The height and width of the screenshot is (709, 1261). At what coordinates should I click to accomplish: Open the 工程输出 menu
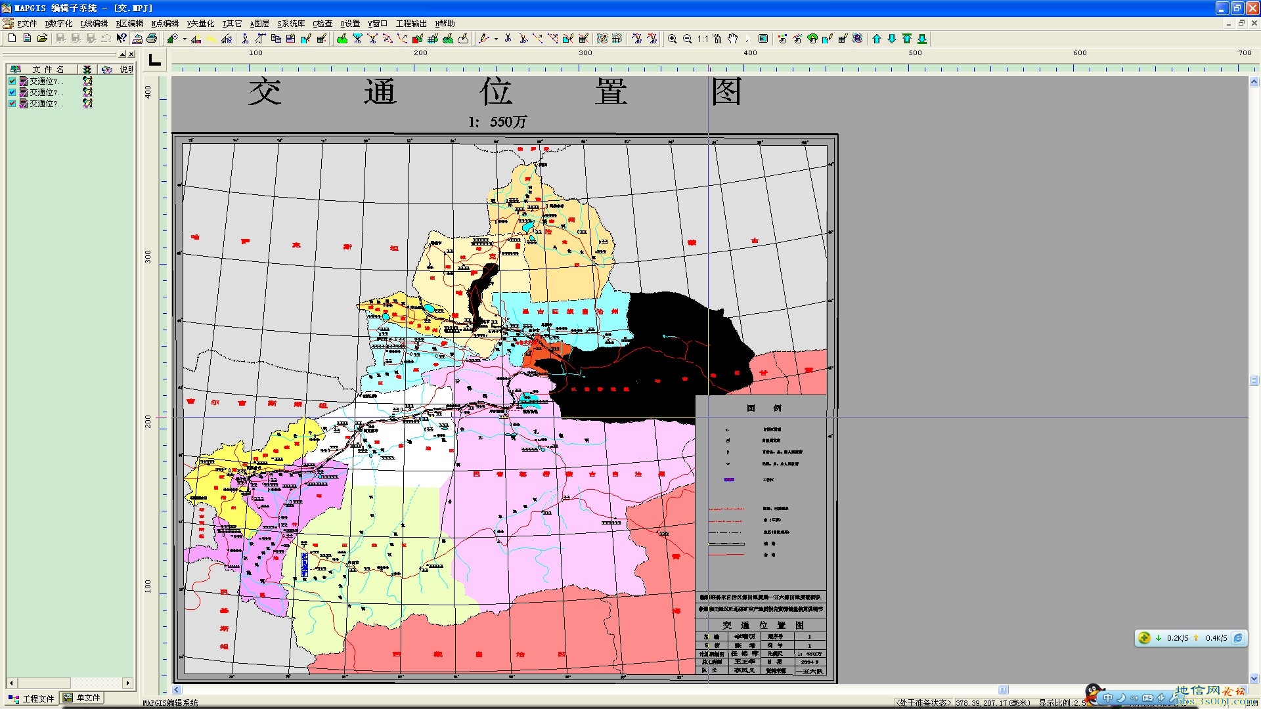[x=411, y=23]
